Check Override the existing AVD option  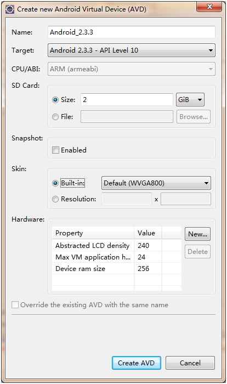(15, 305)
